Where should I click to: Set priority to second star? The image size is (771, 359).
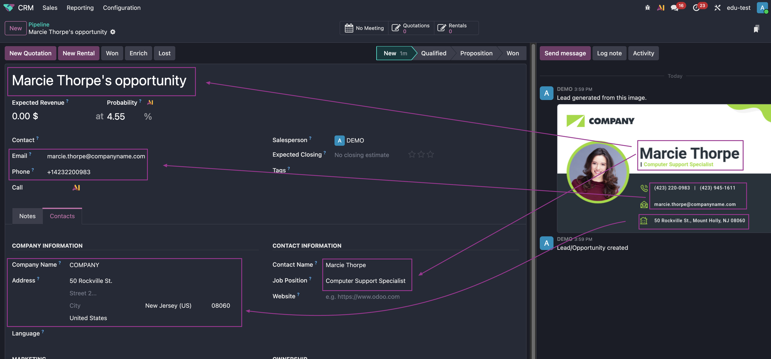[421, 155]
